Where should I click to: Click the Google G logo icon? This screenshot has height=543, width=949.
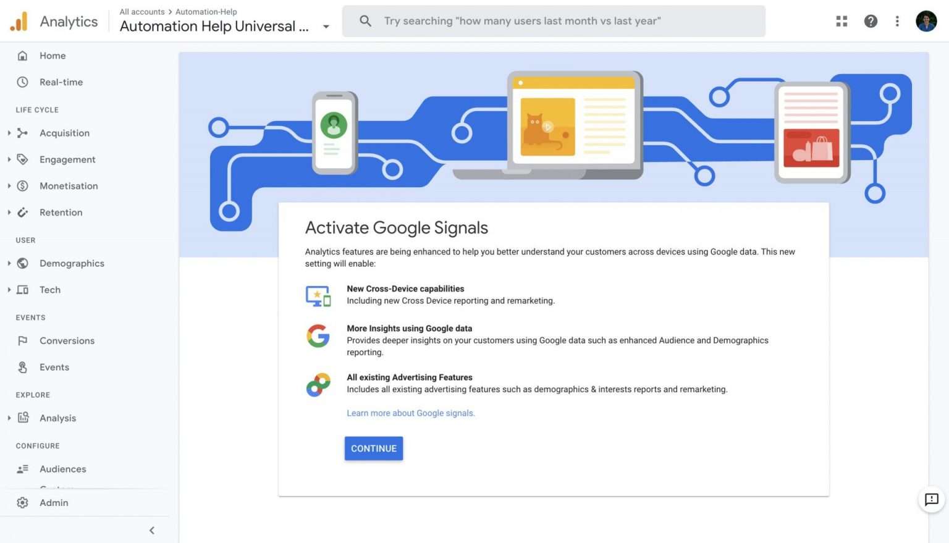pyautogui.click(x=318, y=336)
